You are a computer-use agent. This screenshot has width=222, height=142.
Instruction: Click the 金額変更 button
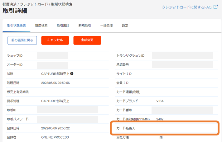click(x=87, y=40)
